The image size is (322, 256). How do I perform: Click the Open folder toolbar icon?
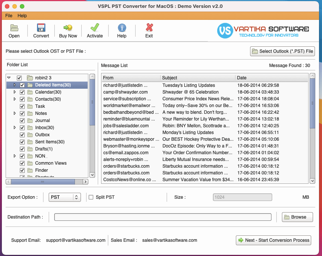point(14,28)
